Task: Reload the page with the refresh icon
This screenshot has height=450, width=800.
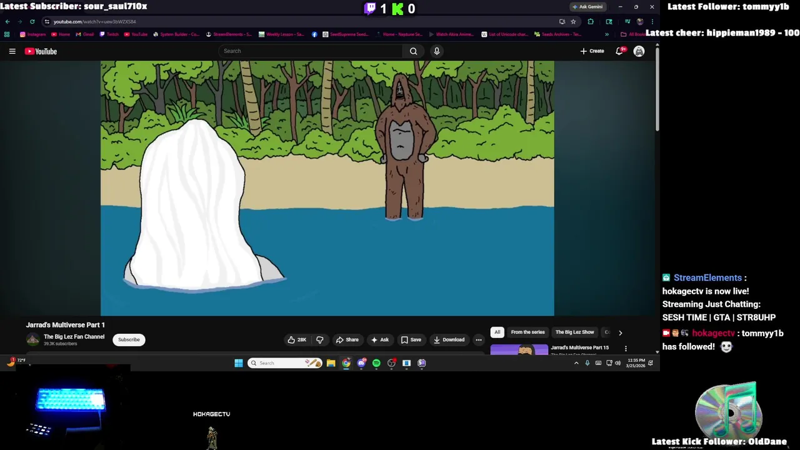Action: [x=32, y=22]
